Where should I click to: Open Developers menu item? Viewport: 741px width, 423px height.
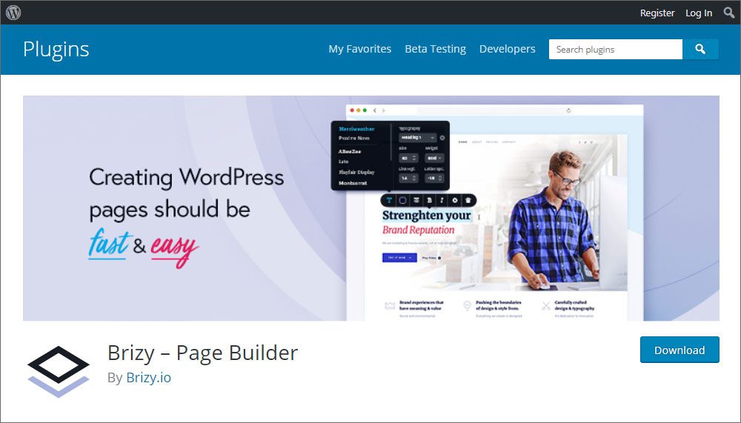(x=507, y=49)
